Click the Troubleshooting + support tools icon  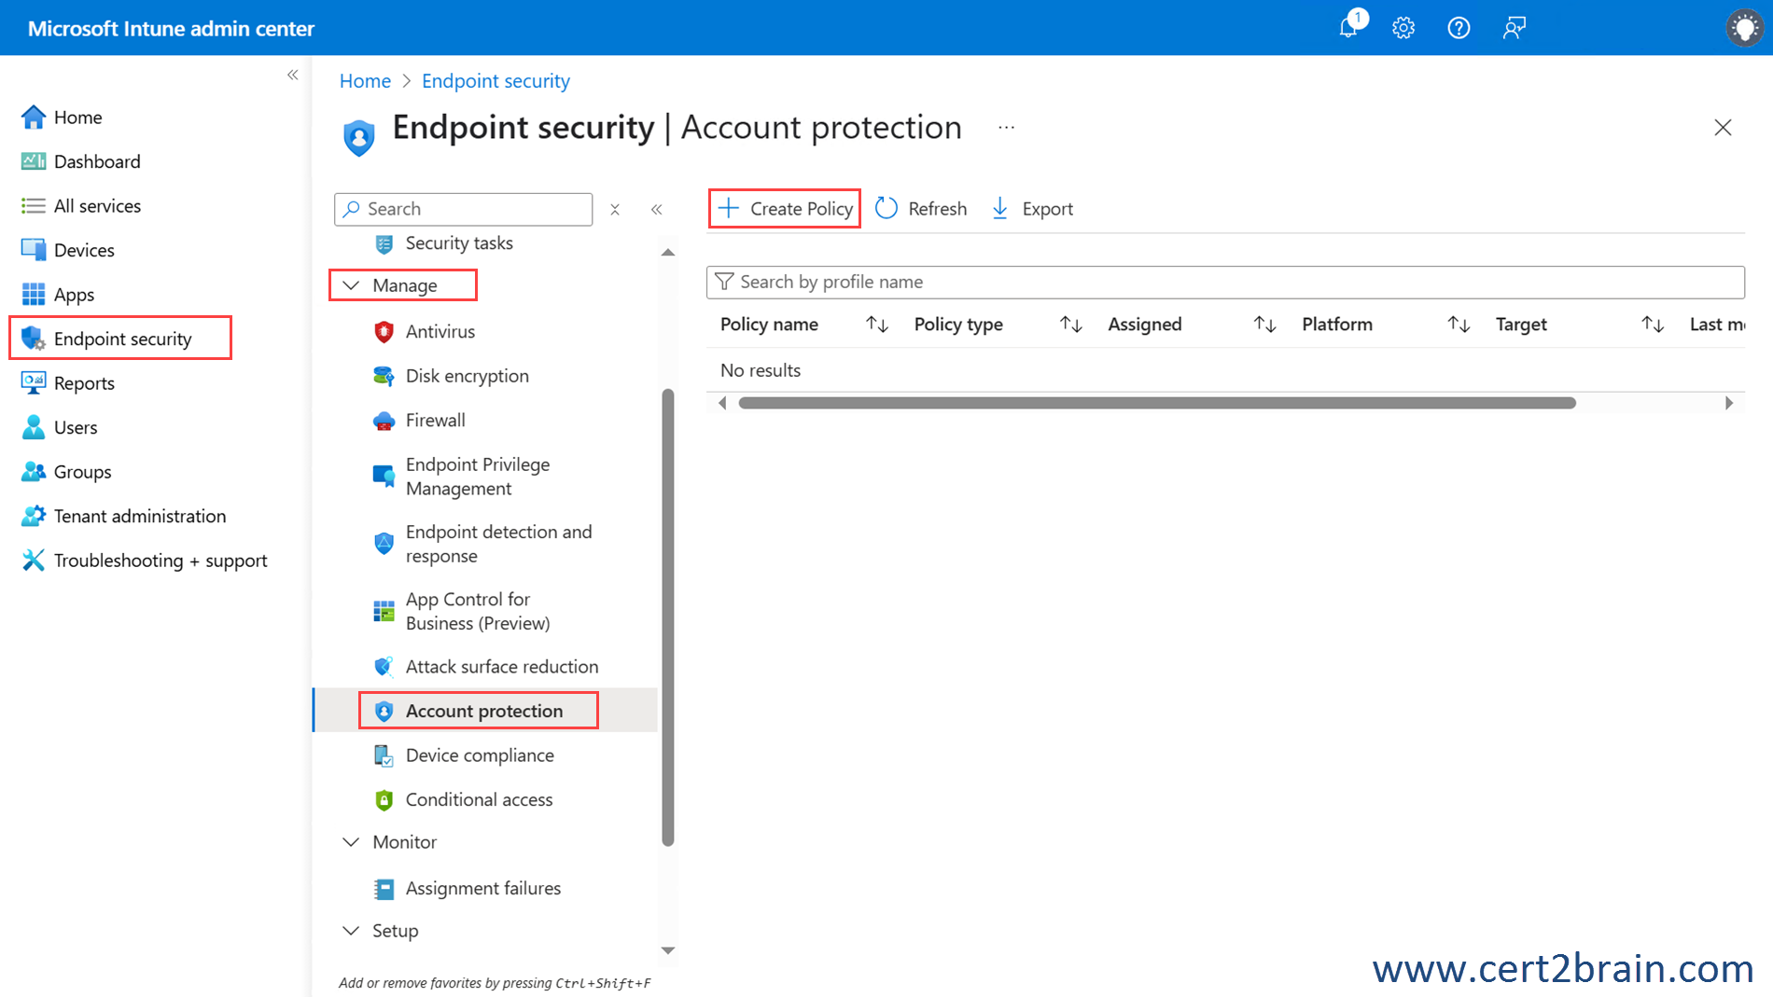[34, 560]
